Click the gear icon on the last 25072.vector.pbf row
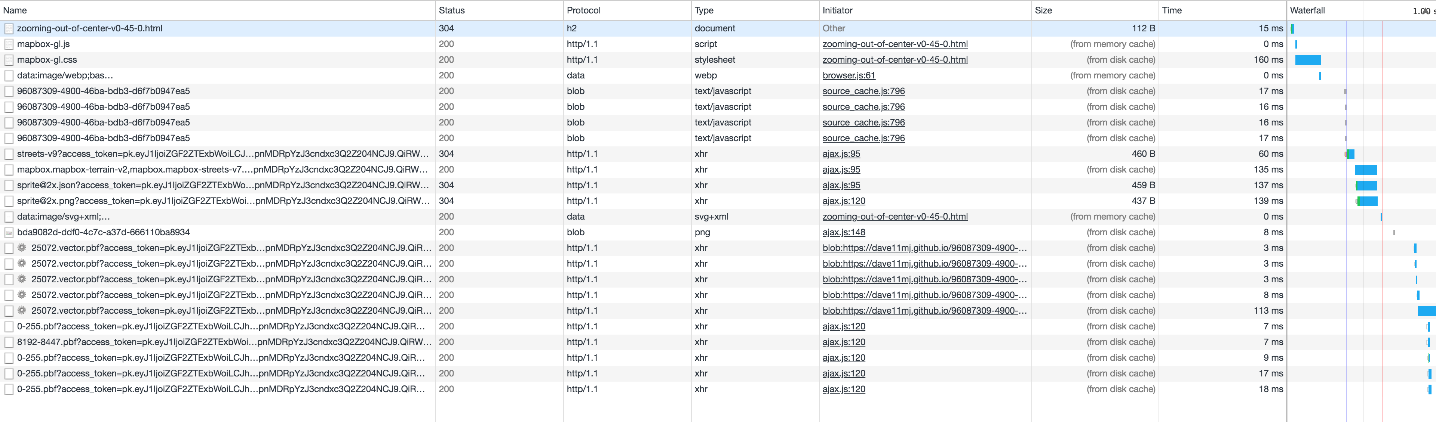Screen dimensions: 1436x422 21,310
